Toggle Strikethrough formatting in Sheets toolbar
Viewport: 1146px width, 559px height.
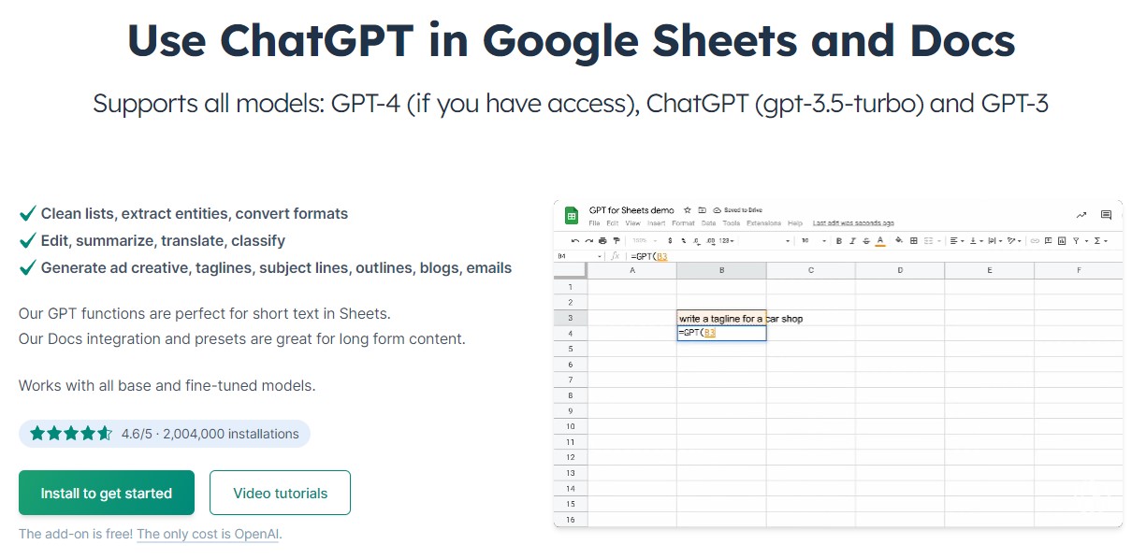866,241
